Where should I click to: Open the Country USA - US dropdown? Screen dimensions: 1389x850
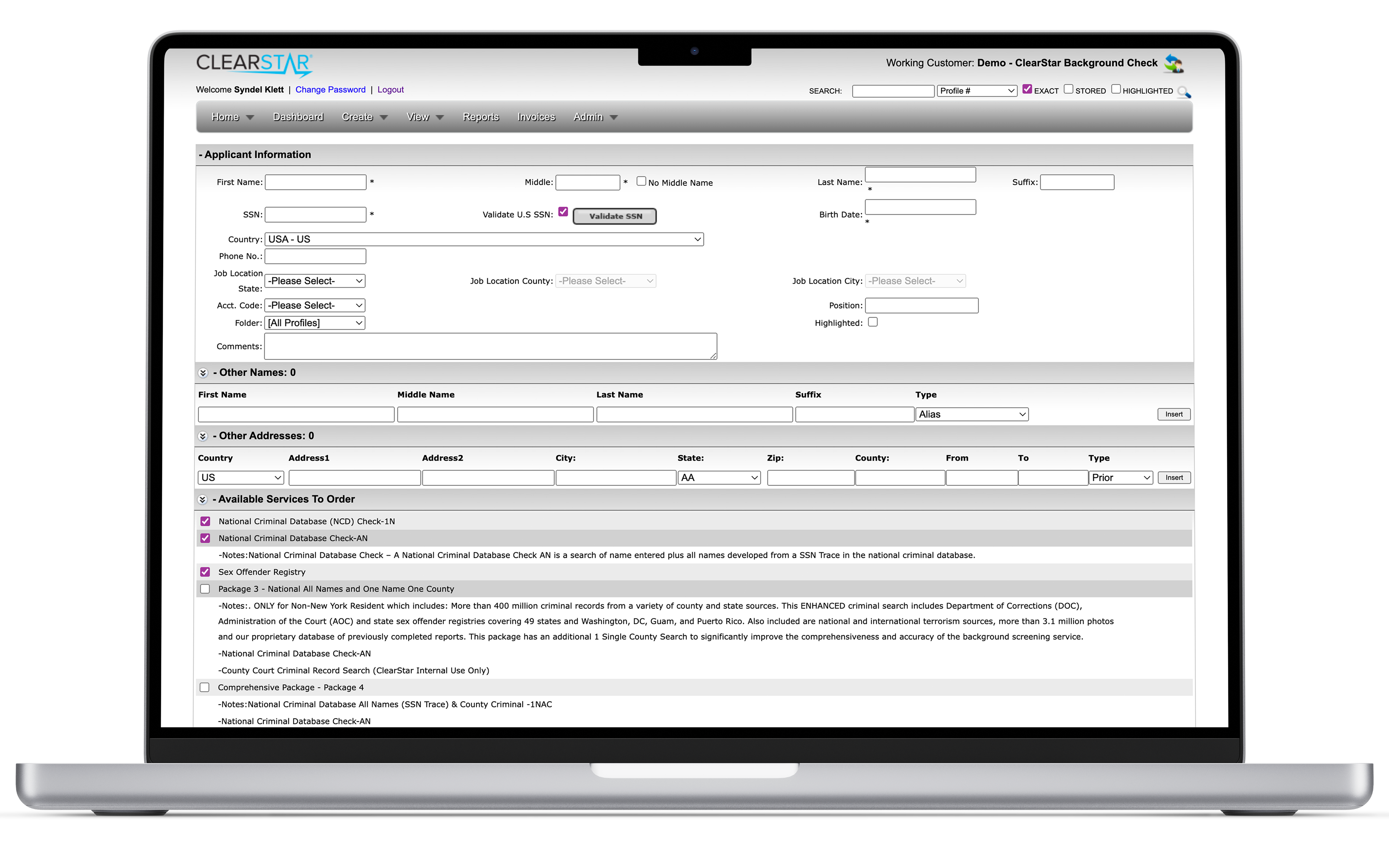[484, 239]
